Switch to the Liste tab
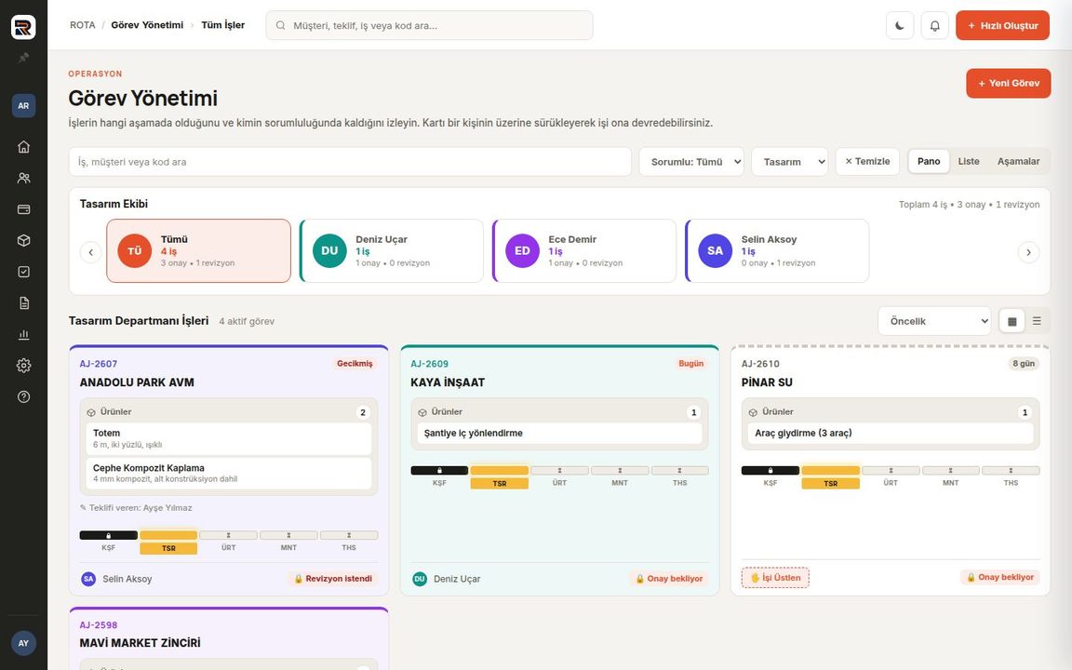Image resolution: width=1072 pixels, height=670 pixels. point(968,161)
